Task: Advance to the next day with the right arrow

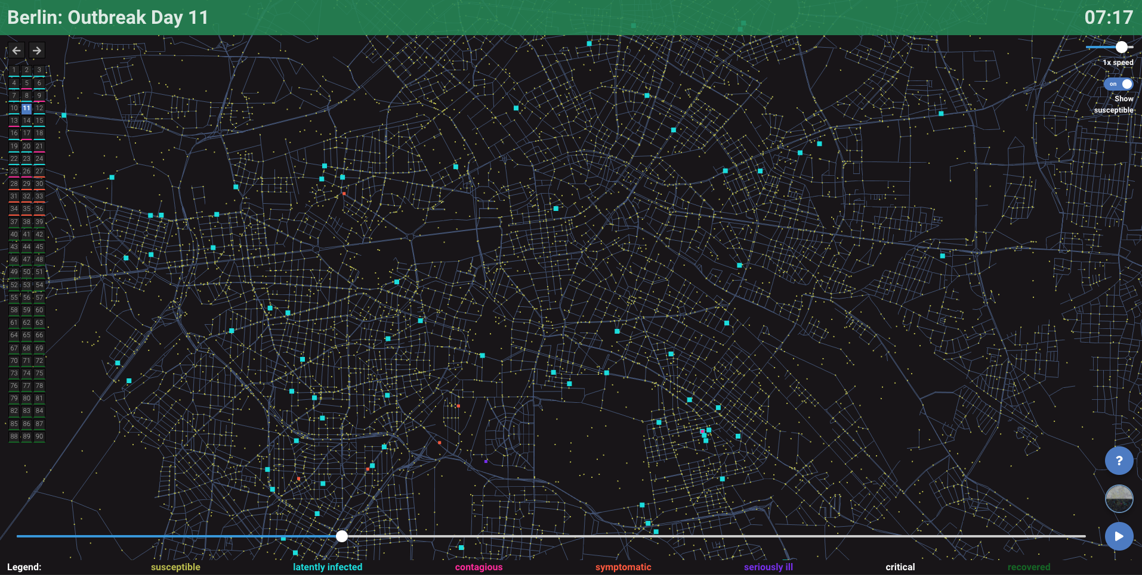Action: (37, 51)
